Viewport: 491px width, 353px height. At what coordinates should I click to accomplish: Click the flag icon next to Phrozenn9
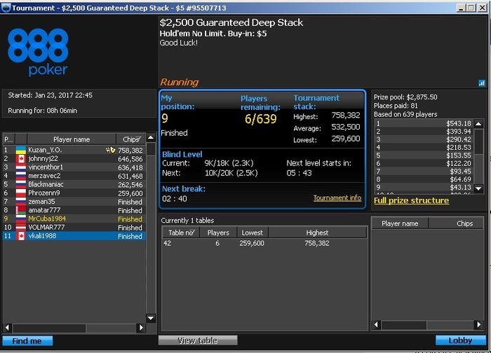point(21,193)
